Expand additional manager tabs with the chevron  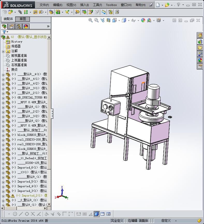[x=48, y=26]
